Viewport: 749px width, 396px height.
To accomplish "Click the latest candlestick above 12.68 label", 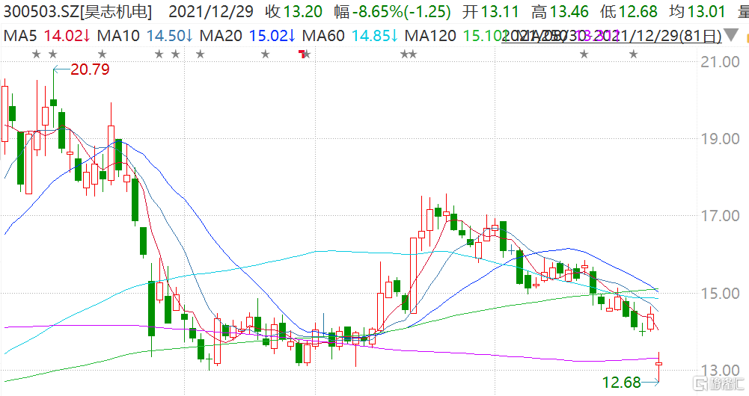I will pos(658,368).
